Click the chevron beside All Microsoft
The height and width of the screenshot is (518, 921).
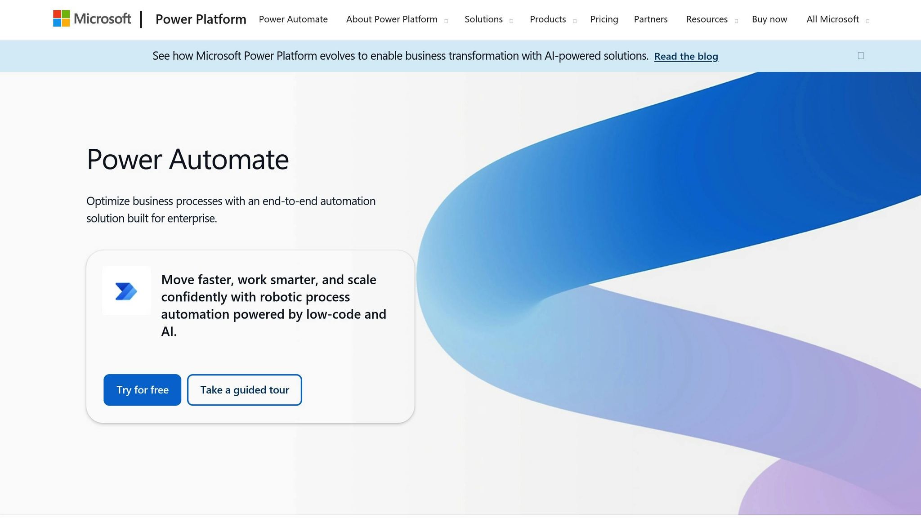pyautogui.click(x=867, y=21)
